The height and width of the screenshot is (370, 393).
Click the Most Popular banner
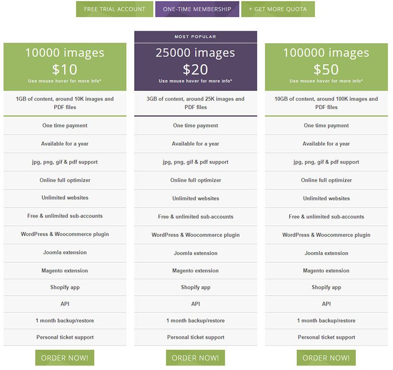click(x=196, y=37)
